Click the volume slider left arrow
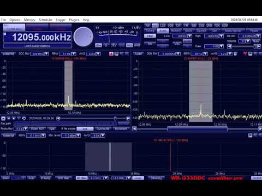262x196 pixels. pyautogui.click(x=229, y=46)
